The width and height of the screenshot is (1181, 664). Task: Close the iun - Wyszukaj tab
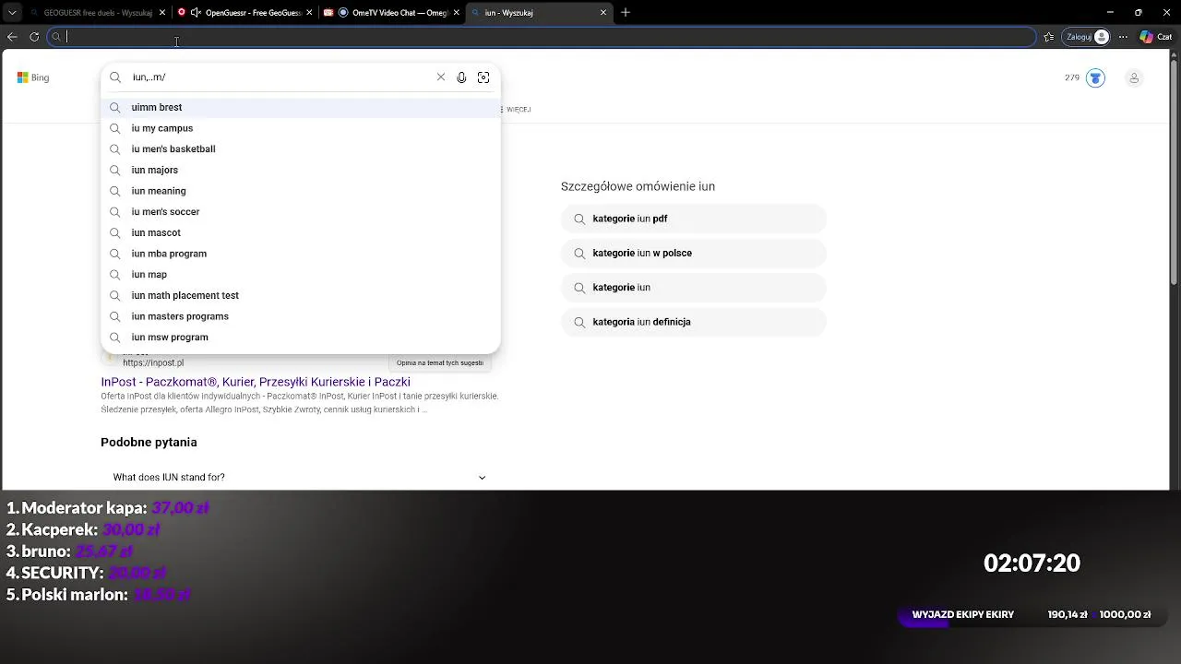coord(603,13)
